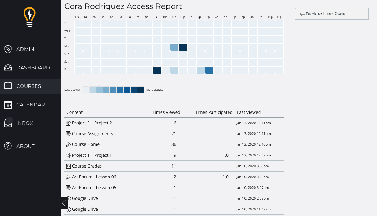Open the Course Assignments link
377x216 pixels.
pyautogui.click(x=92, y=134)
